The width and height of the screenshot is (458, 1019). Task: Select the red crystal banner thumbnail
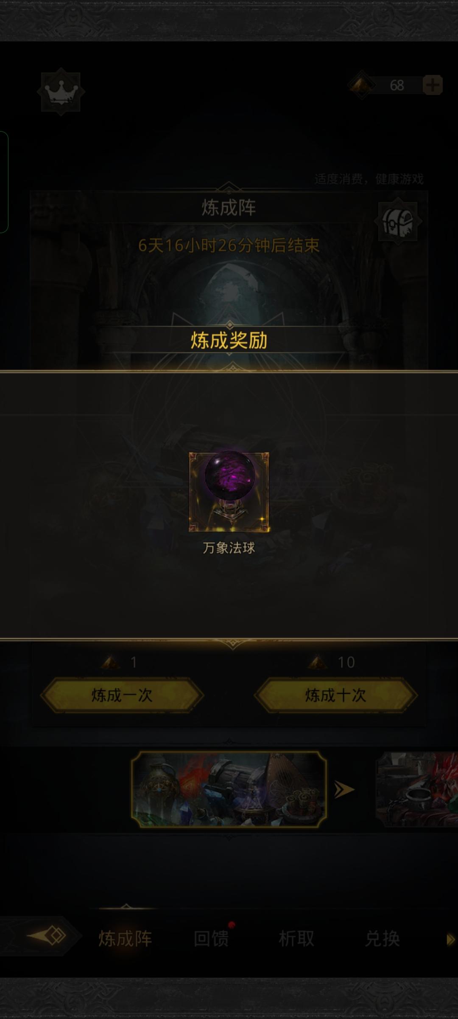tap(417, 789)
